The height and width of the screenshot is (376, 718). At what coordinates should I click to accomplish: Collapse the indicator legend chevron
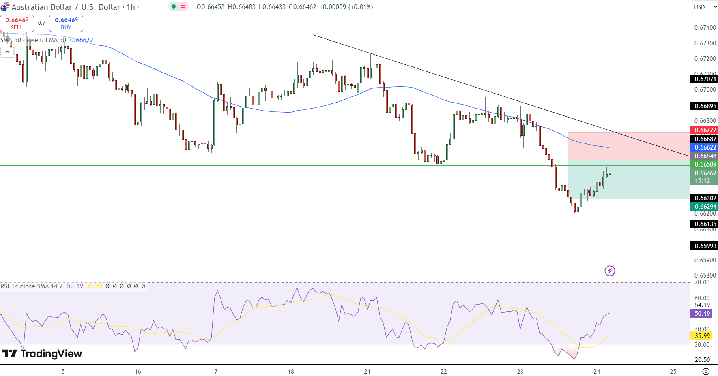click(x=7, y=52)
